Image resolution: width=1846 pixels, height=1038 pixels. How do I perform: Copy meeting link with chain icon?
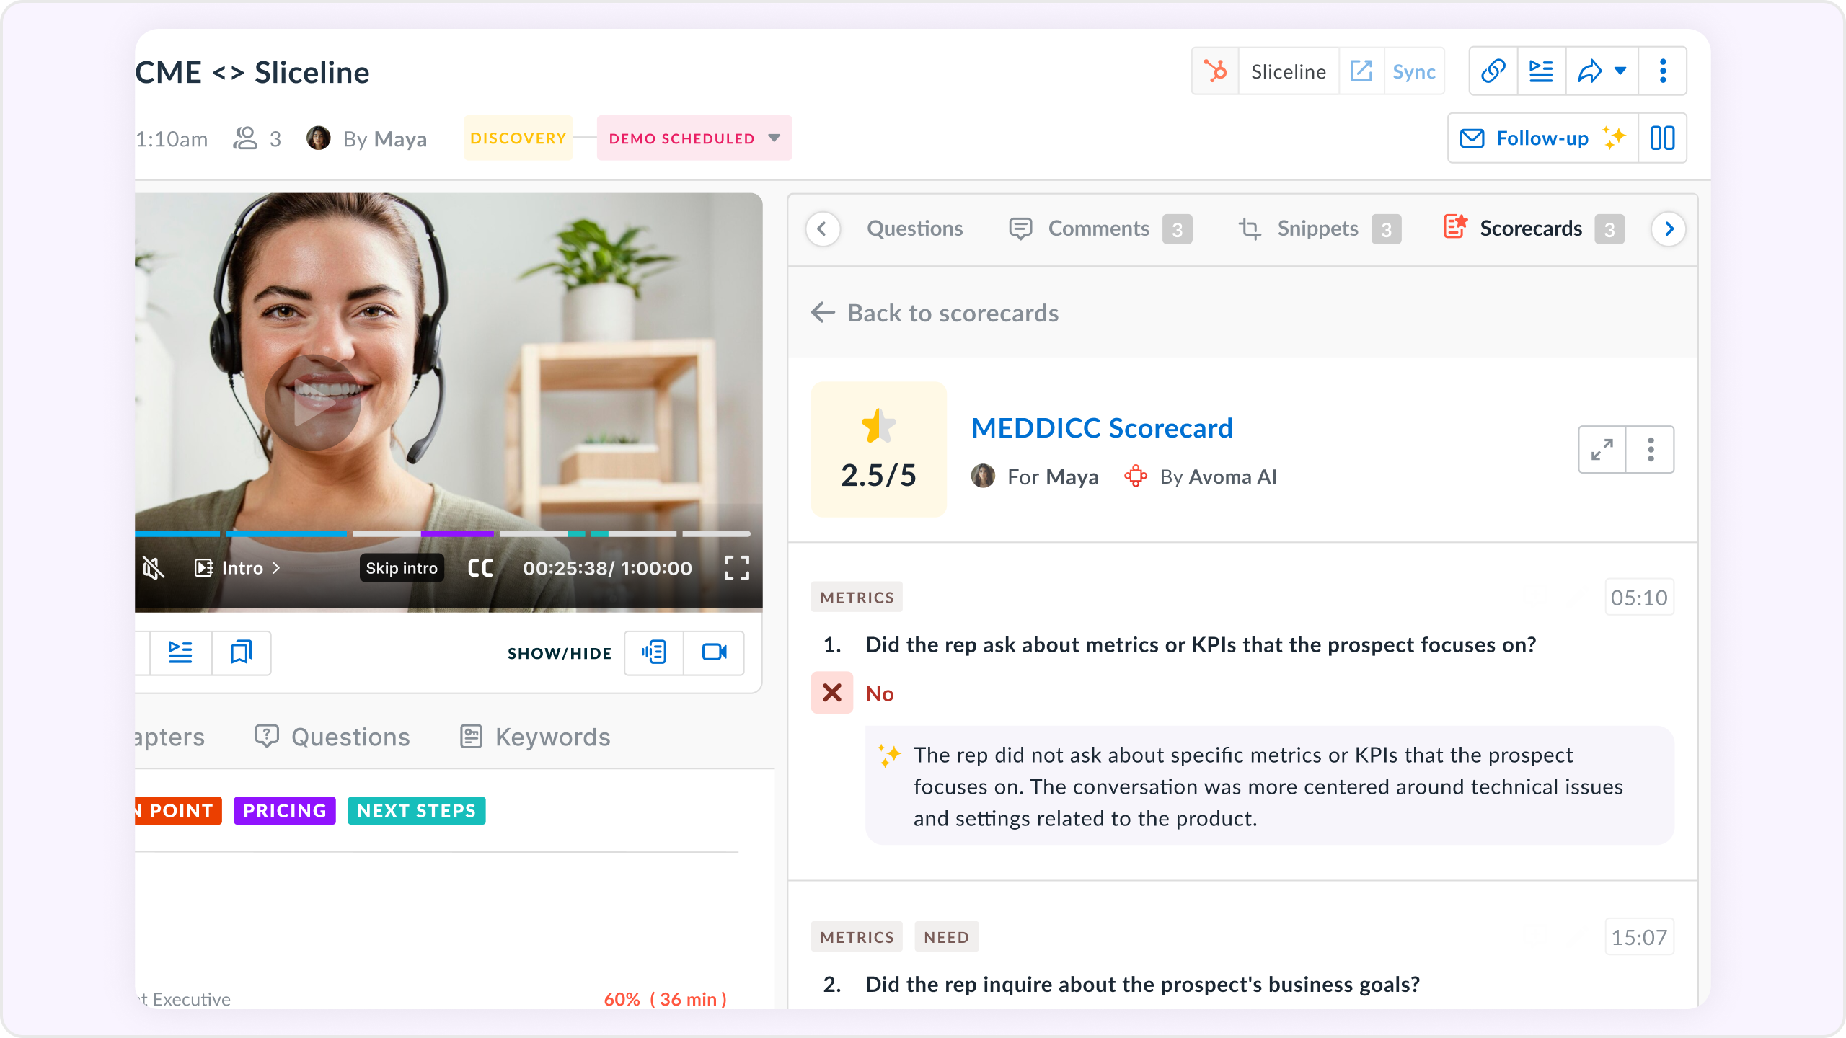click(1493, 71)
